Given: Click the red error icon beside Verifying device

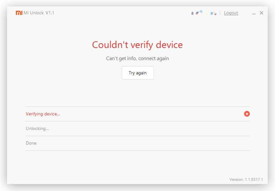Looking at the screenshot, I should point(247,114).
